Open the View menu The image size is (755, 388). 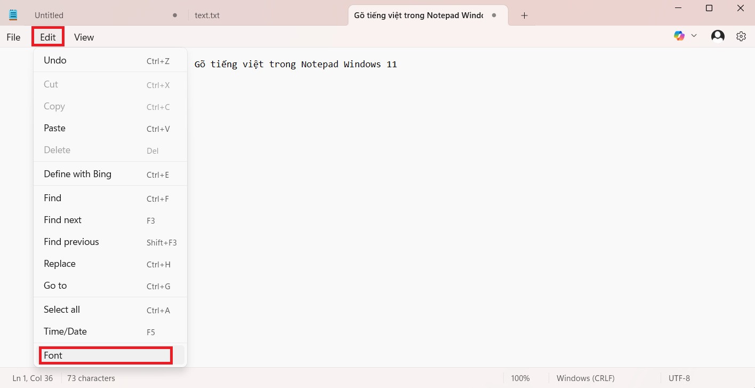point(84,37)
